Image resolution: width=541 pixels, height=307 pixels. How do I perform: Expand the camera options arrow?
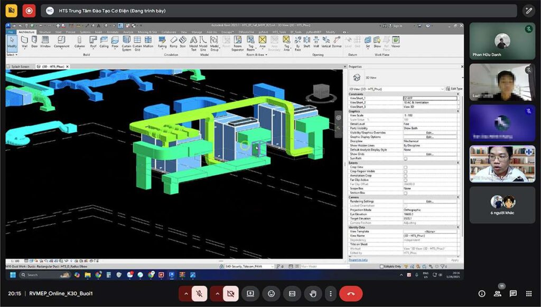[217, 294]
